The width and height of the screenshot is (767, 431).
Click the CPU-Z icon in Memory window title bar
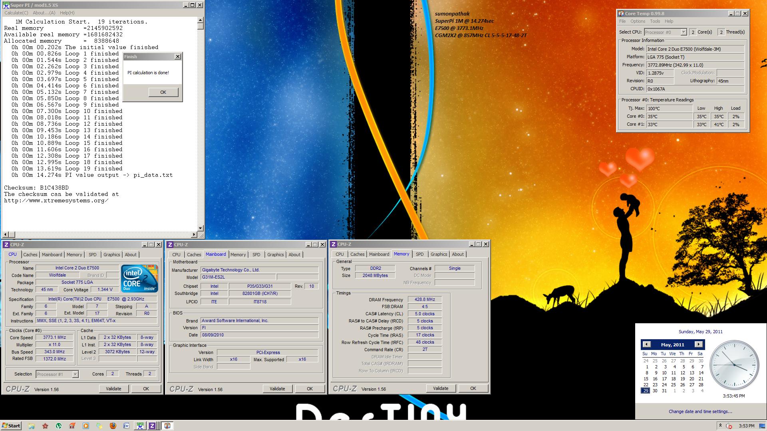(334, 244)
